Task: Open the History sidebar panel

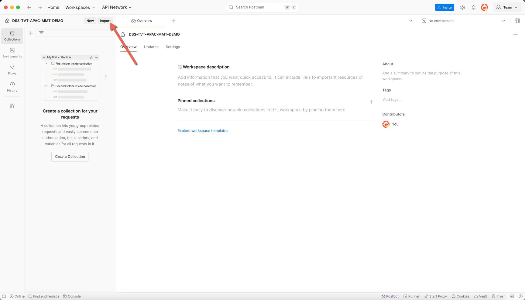Action: pos(12,87)
